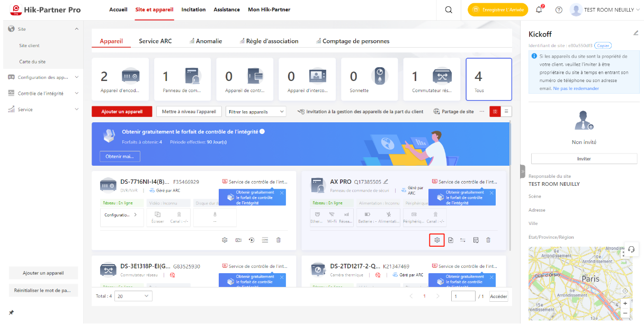The width and height of the screenshot is (644, 324).
Task: Expand Configuration arrow on DS-7716NI-I4(B) card
Action: 136,214
